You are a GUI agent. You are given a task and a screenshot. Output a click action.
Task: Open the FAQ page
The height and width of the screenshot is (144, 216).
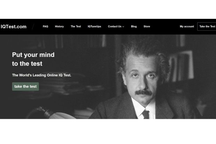click(45, 26)
